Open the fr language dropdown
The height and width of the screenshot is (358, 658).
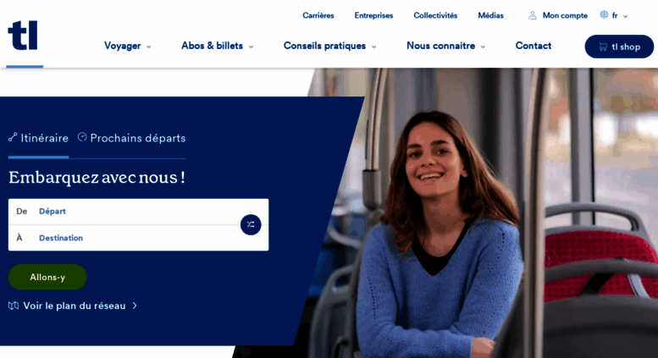click(620, 16)
